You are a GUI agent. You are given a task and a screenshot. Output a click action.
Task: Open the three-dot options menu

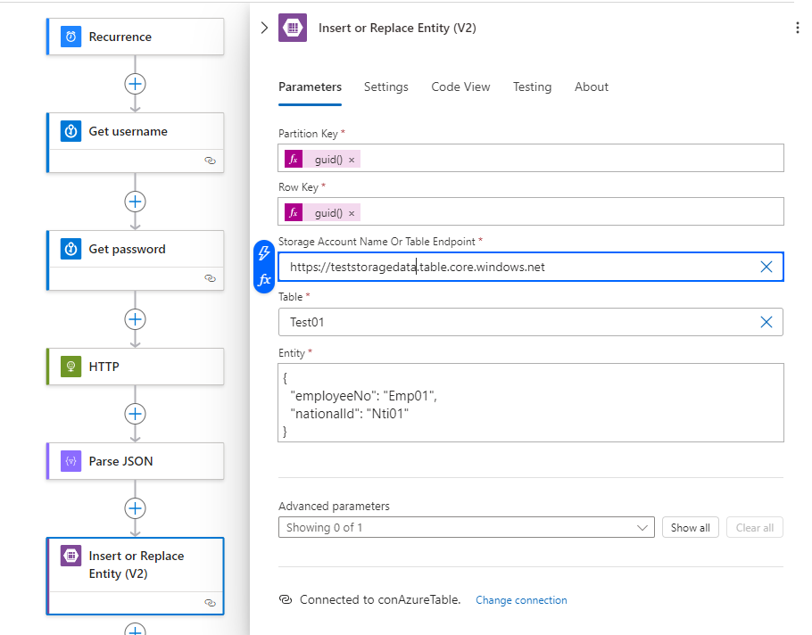pos(797,28)
